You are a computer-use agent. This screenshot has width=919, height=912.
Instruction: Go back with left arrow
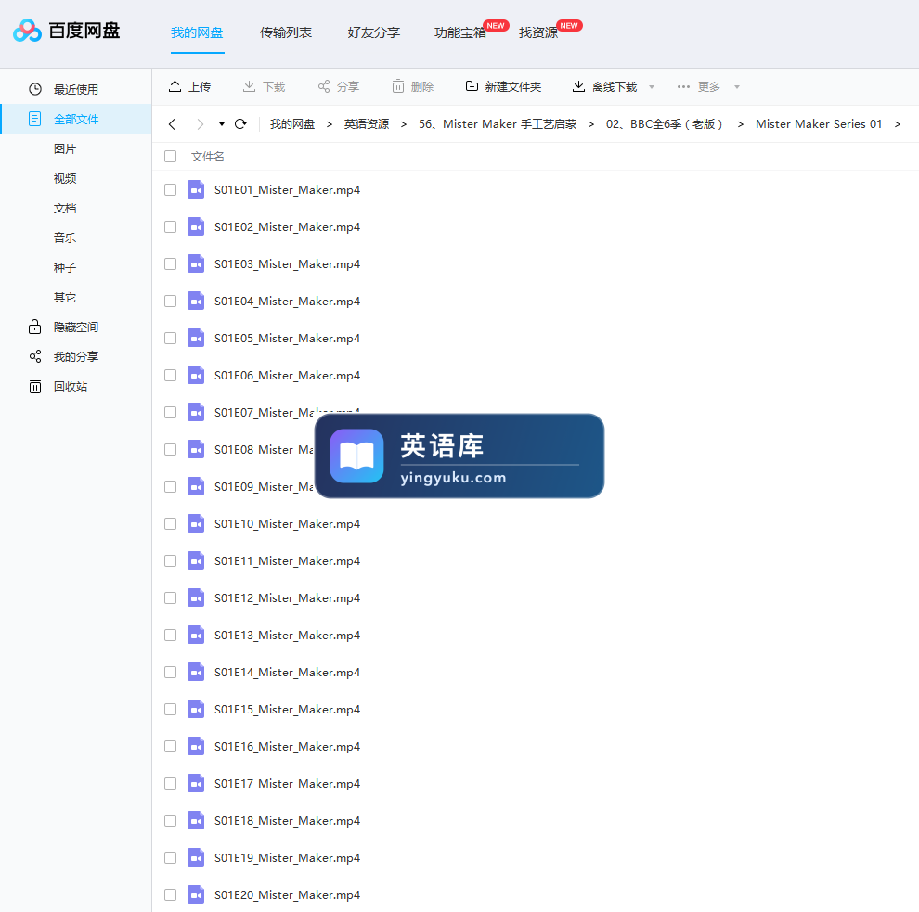172,124
